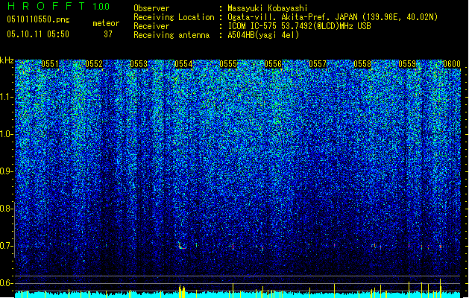The height and width of the screenshot is (298, 469).
Task: Click the 0552 time marker
Action: [x=94, y=64]
